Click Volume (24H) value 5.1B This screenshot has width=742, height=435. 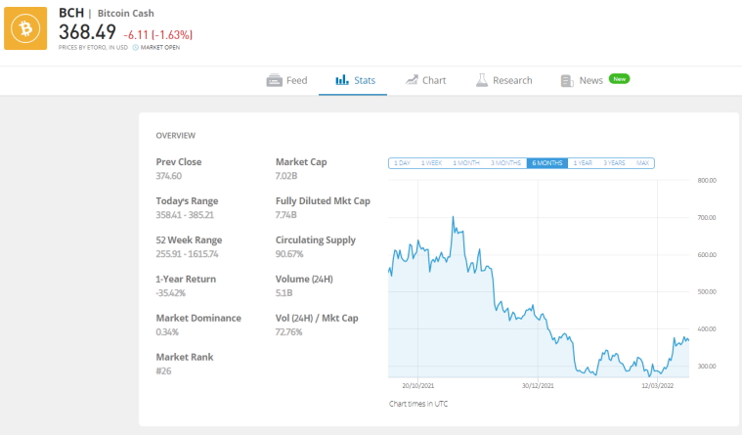click(x=284, y=293)
